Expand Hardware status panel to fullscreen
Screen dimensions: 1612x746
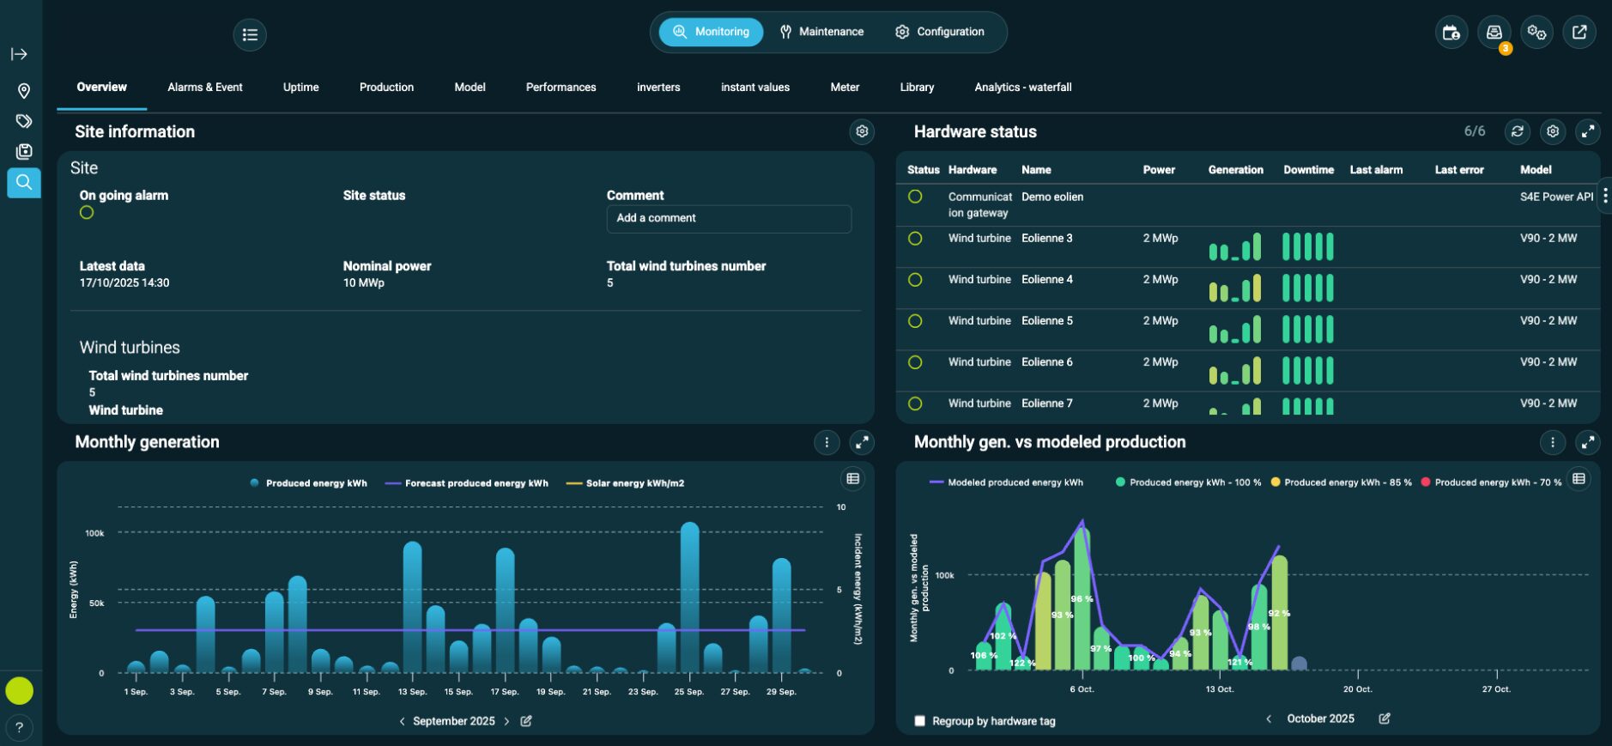(1587, 131)
